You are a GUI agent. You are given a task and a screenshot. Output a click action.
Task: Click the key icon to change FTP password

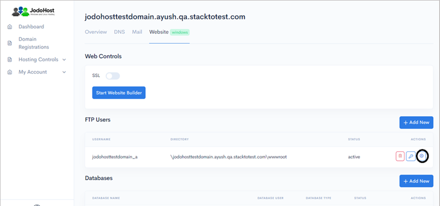click(410, 156)
